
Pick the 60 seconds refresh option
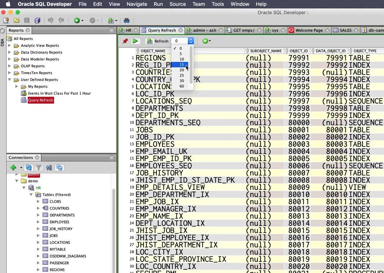coord(182,86)
